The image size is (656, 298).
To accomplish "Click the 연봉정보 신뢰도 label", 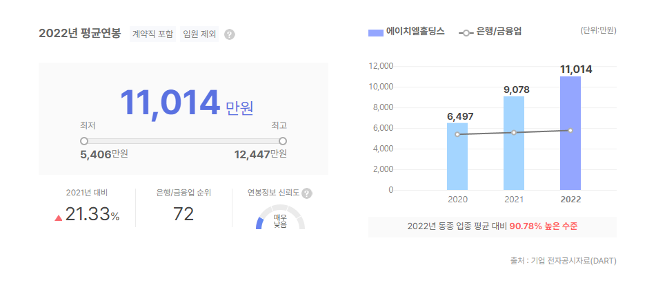I will (273, 193).
